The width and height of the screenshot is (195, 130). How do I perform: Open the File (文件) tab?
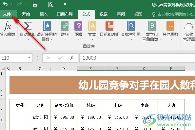[7, 14]
